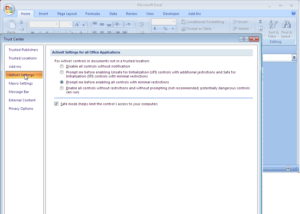The height and width of the screenshot is (214, 300).
Task: Expand the Insert cells dropdown arrow
Action: tap(250, 22)
